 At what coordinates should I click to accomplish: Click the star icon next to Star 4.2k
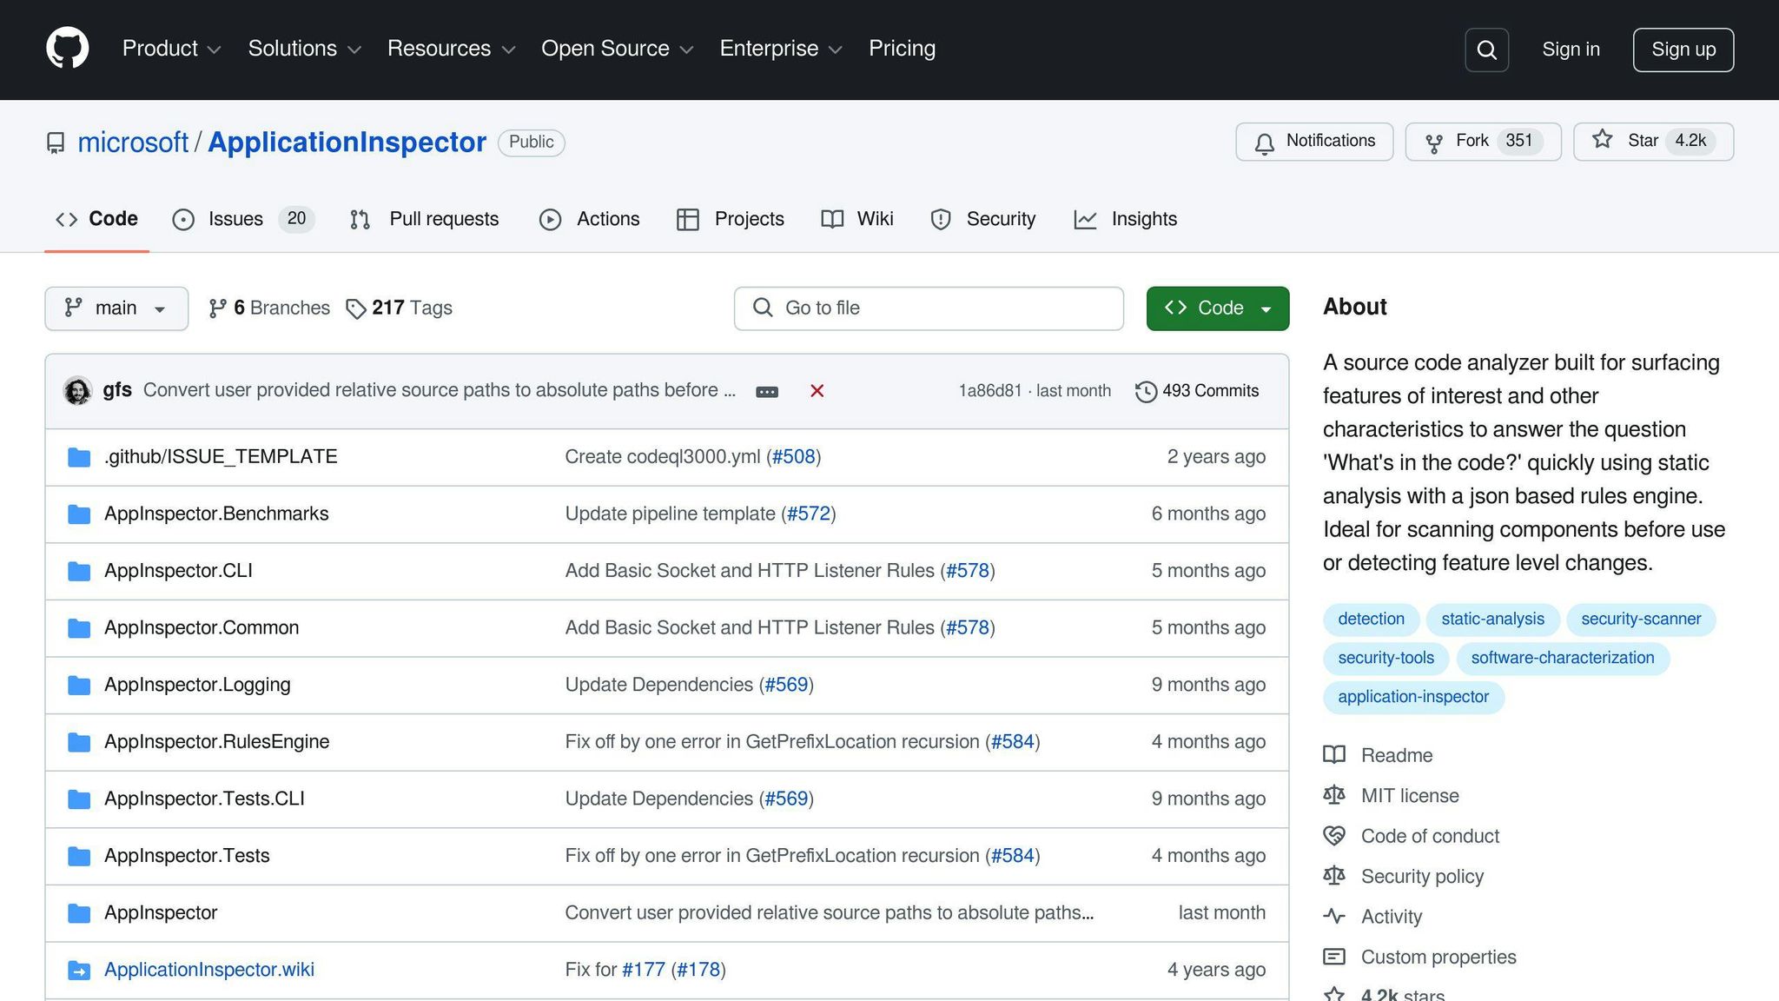pyautogui.click(x=1602, y=140)
